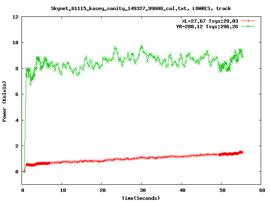Click the x-axis tick label 50
270x202 pixels.
pyautogui.click(x=221, y=190)
